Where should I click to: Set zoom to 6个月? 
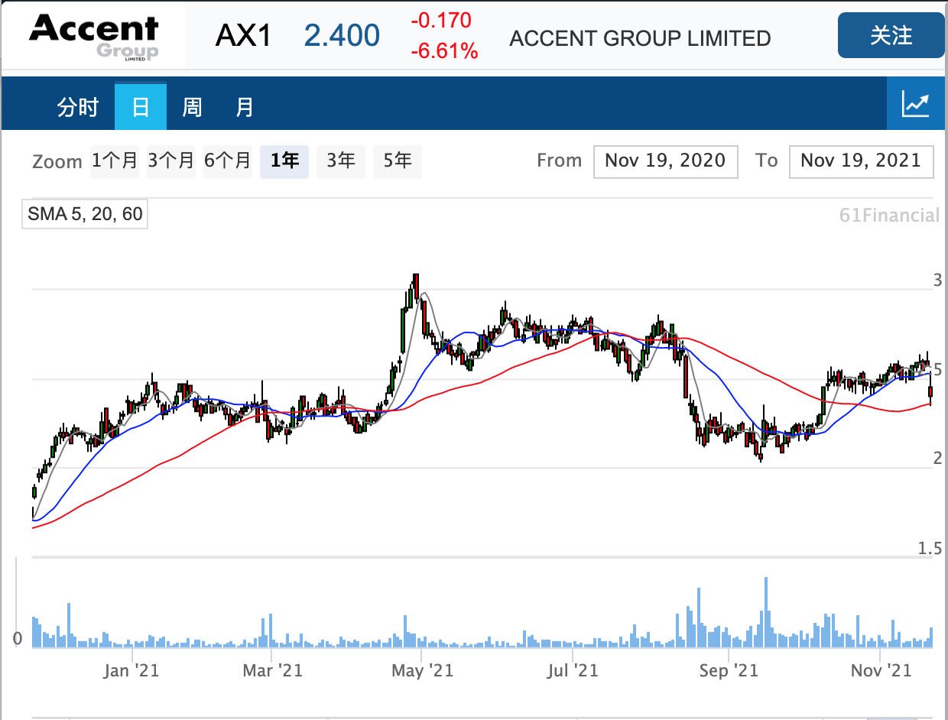point(228,161)
